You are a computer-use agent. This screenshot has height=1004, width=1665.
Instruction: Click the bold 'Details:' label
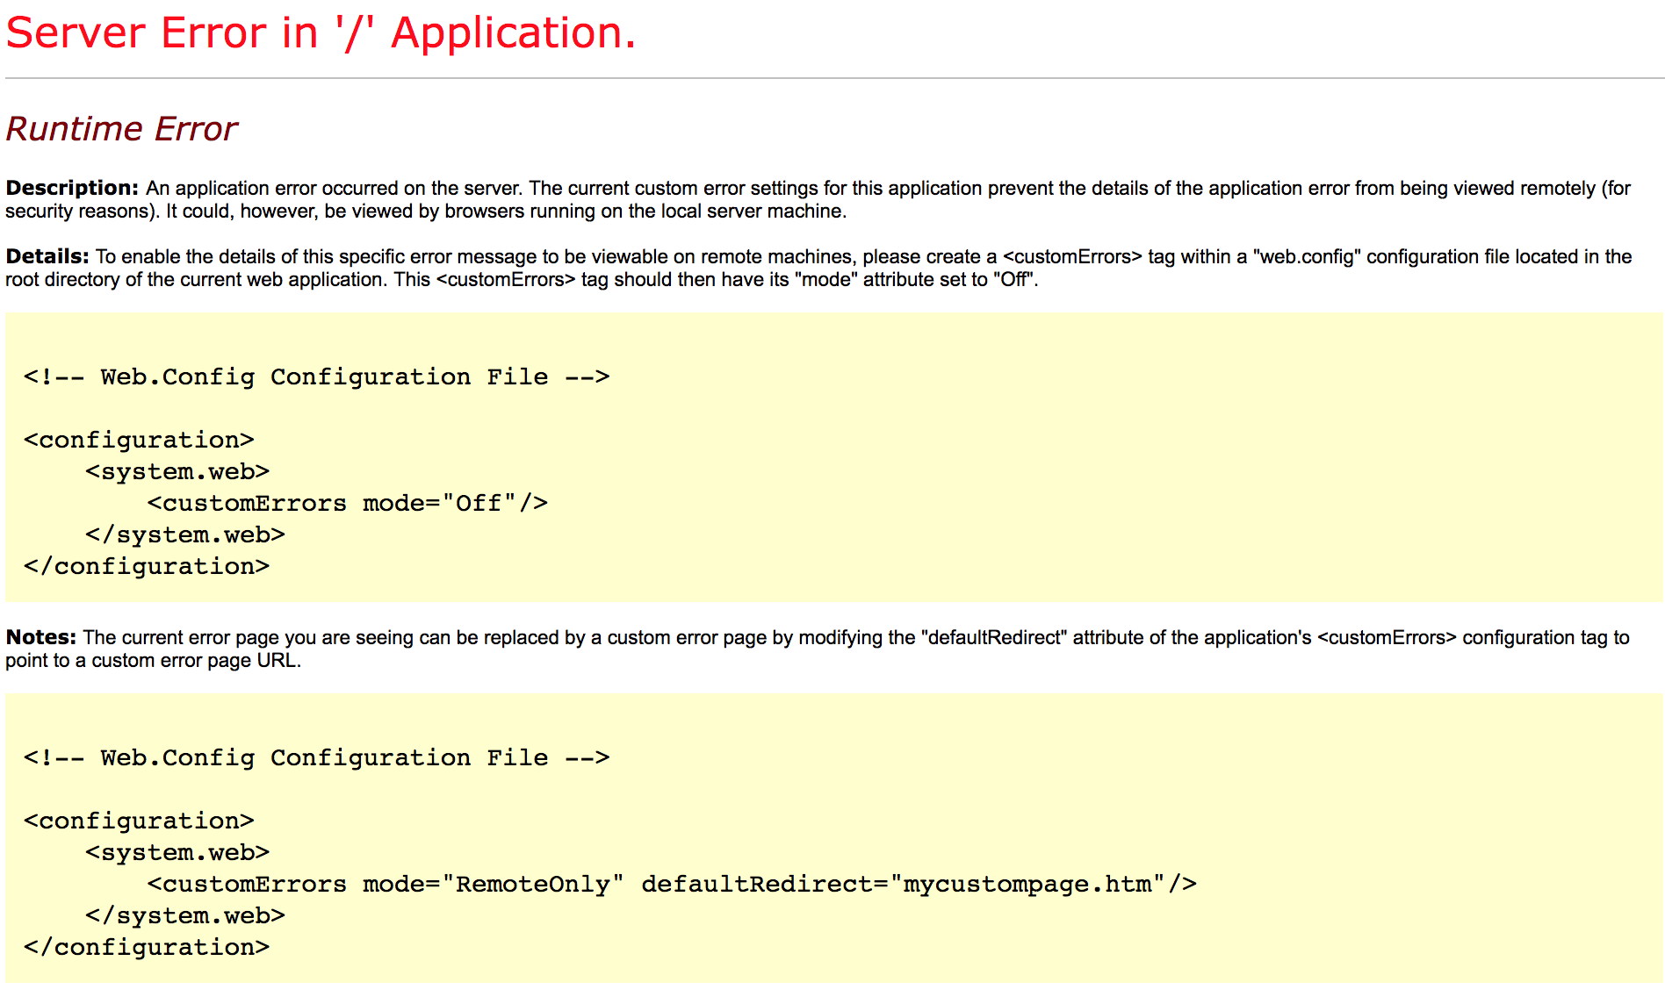tap(47, 256)
